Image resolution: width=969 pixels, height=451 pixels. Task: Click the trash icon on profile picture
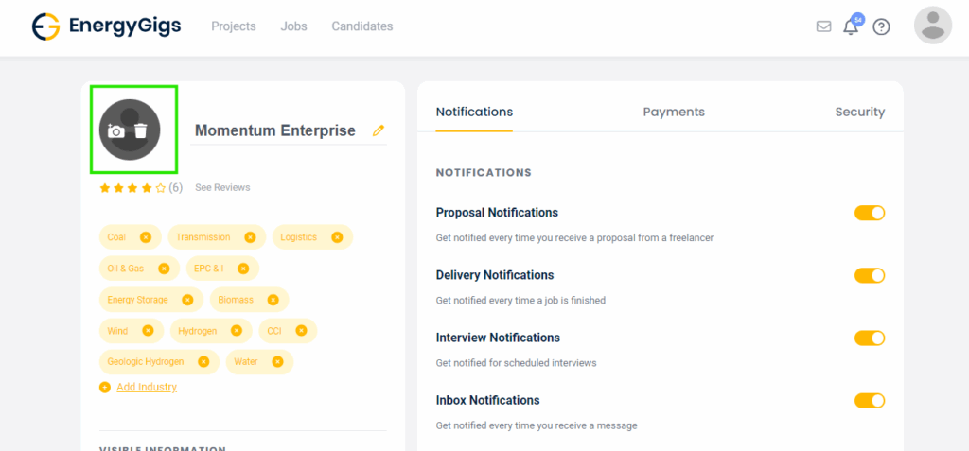tap(141, 131)
